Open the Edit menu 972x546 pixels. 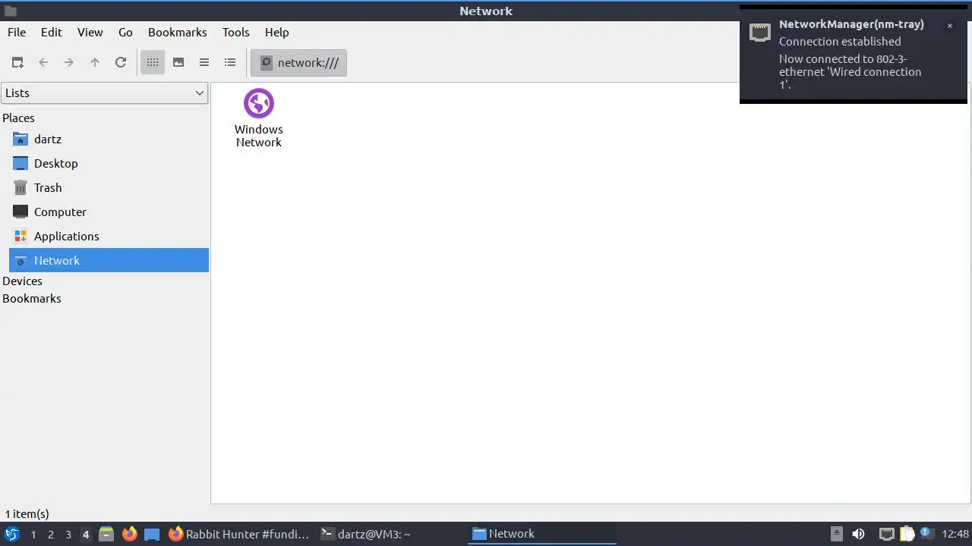click(x=52, y=32)
